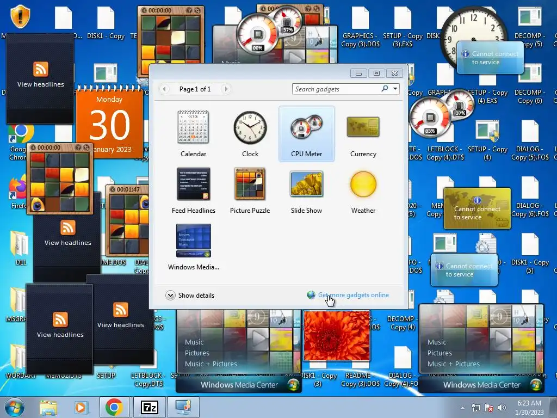This screenshot has width=557, height=418.
Task: Click the volume speaker tray icon
Action: point(502,407)
